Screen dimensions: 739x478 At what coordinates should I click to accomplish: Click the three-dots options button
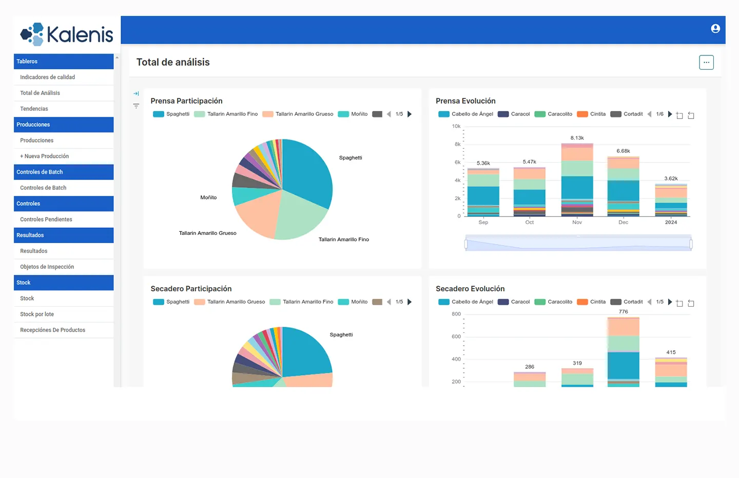click(706, 63)
